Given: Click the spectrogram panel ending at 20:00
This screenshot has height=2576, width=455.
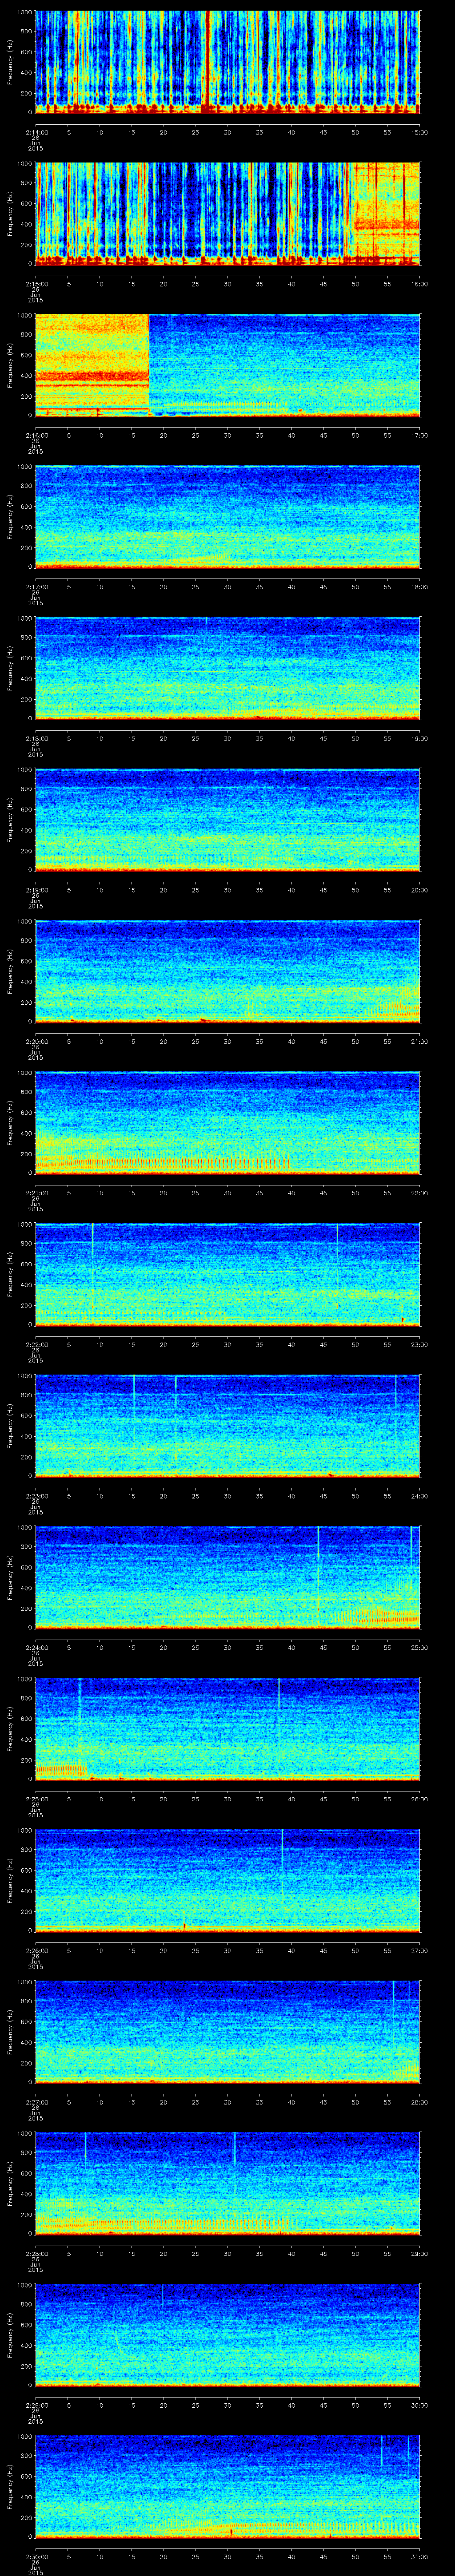Looking at the screenshot, I should (228, 820).
